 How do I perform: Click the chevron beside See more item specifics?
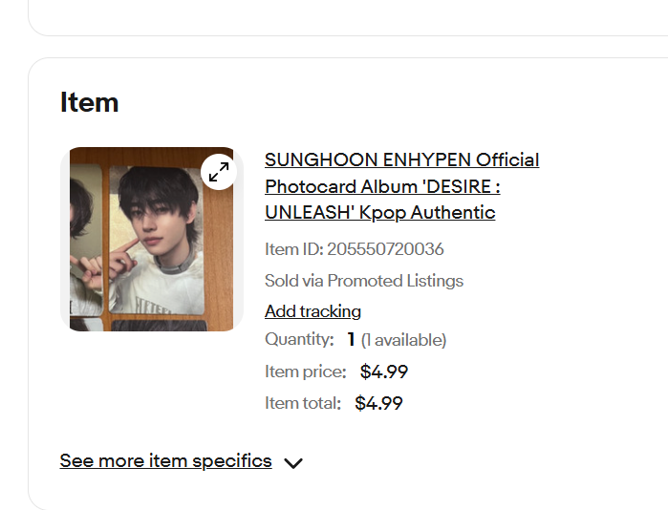[293, 463]
